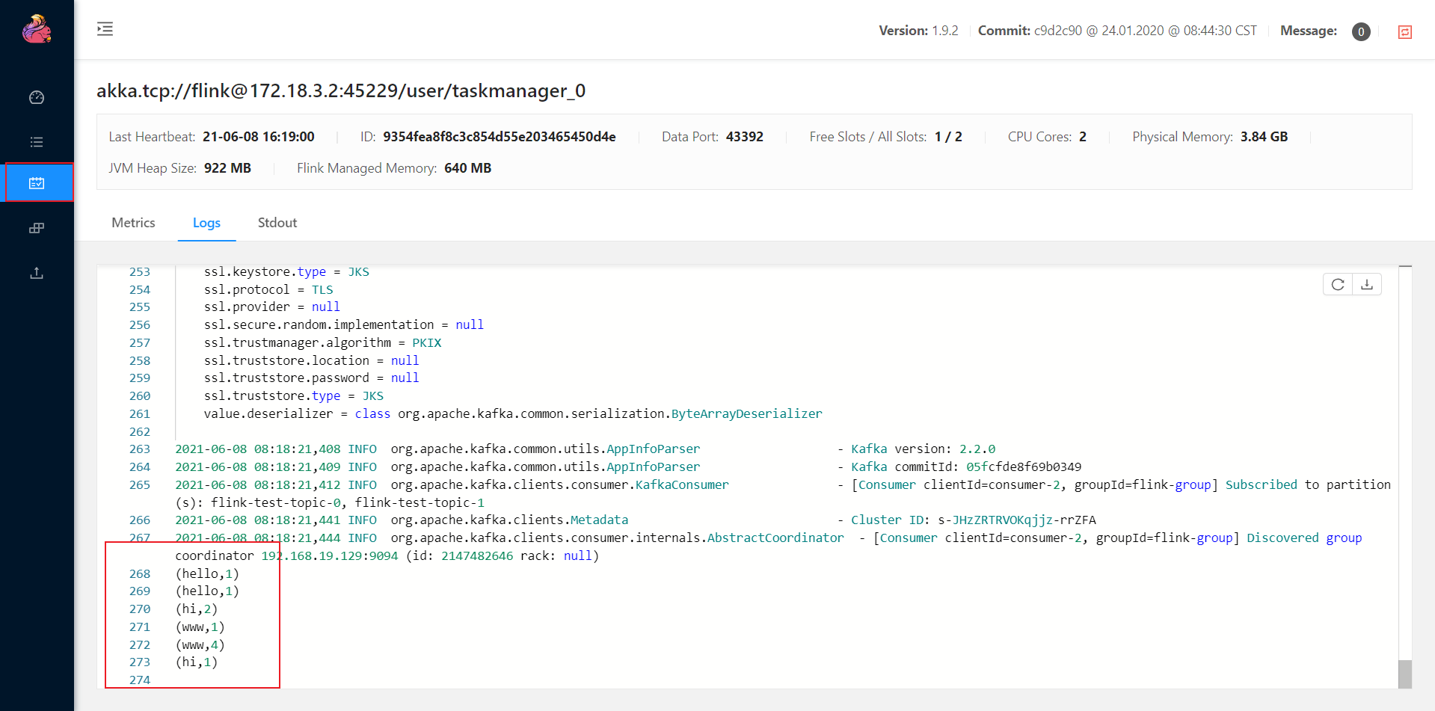Click Last Heartbeat value 21-06-08 16:19:00
This screenshot has height=711, width=1435.
[259, 137]
